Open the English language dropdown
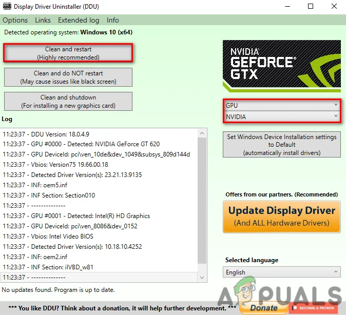The height and width of the screenshot is (315, 346). click(282, 272)
